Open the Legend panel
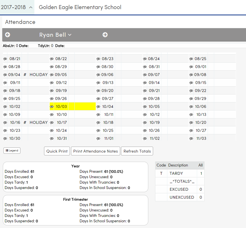 tap(12, 151)
